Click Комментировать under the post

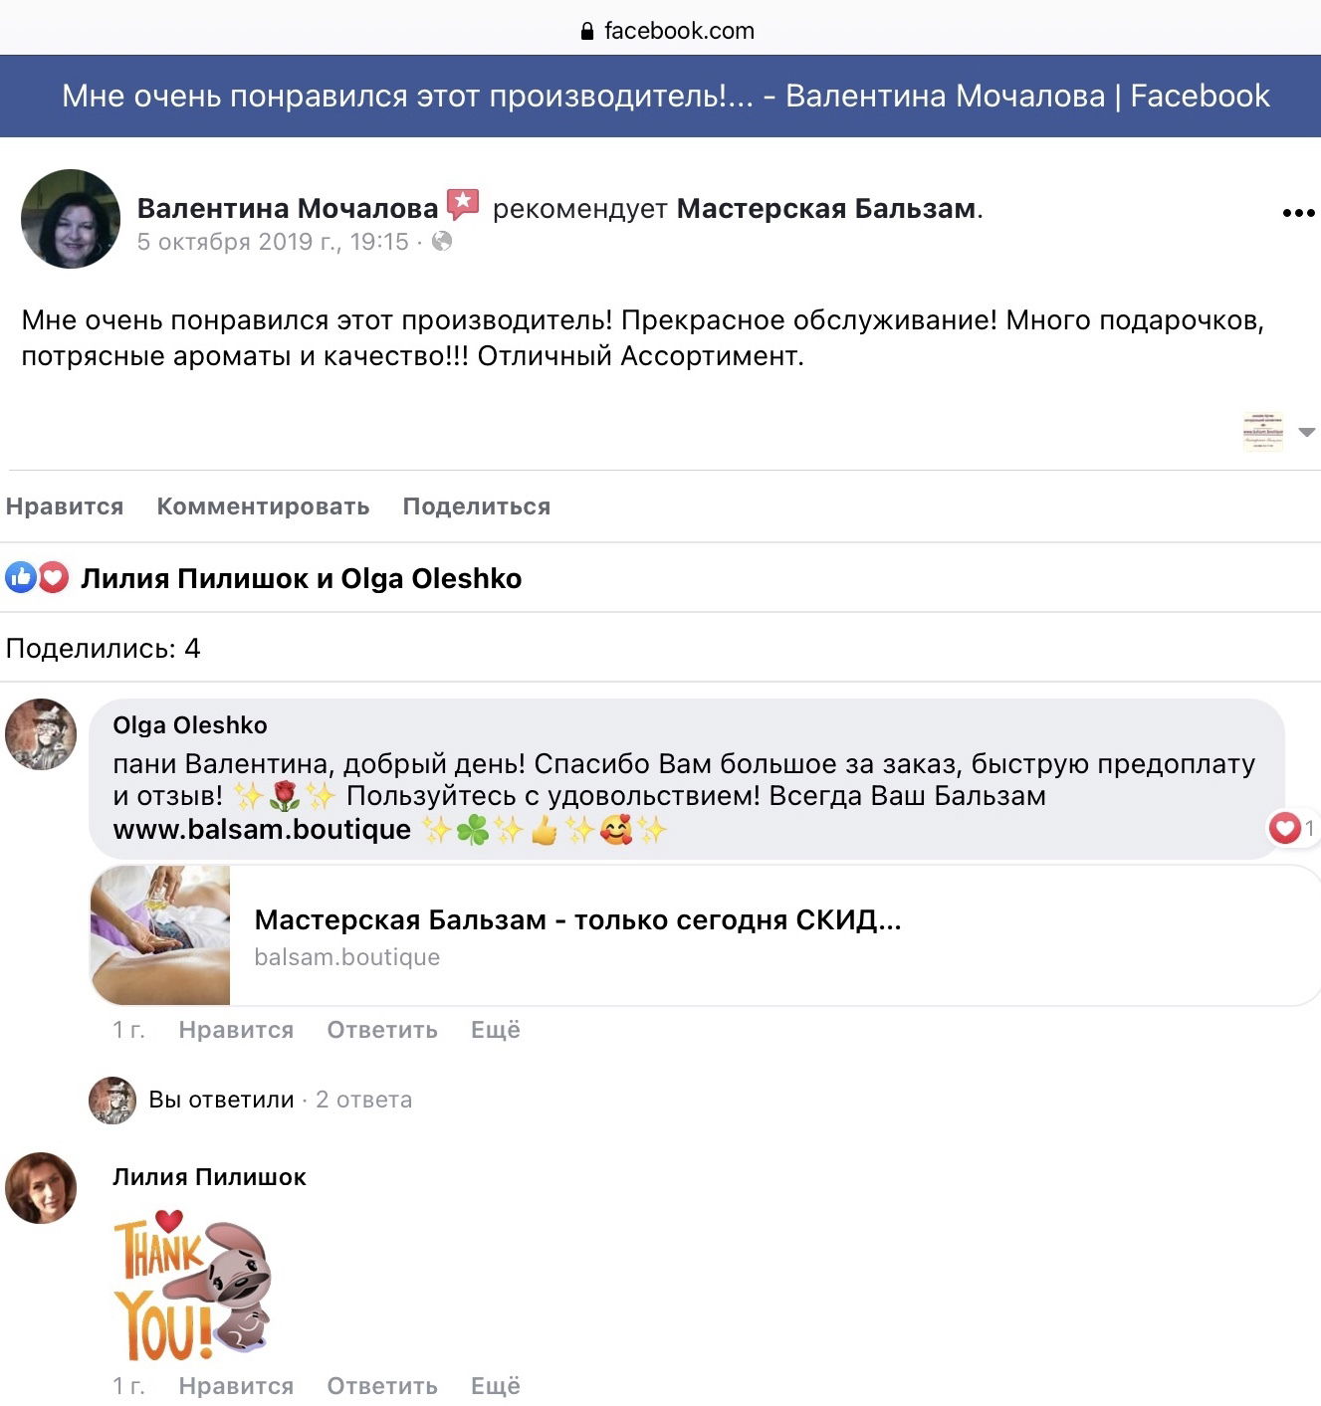click(264, 506)
